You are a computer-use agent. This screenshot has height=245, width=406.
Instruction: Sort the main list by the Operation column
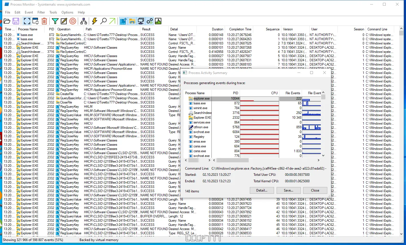pos(70,29)
